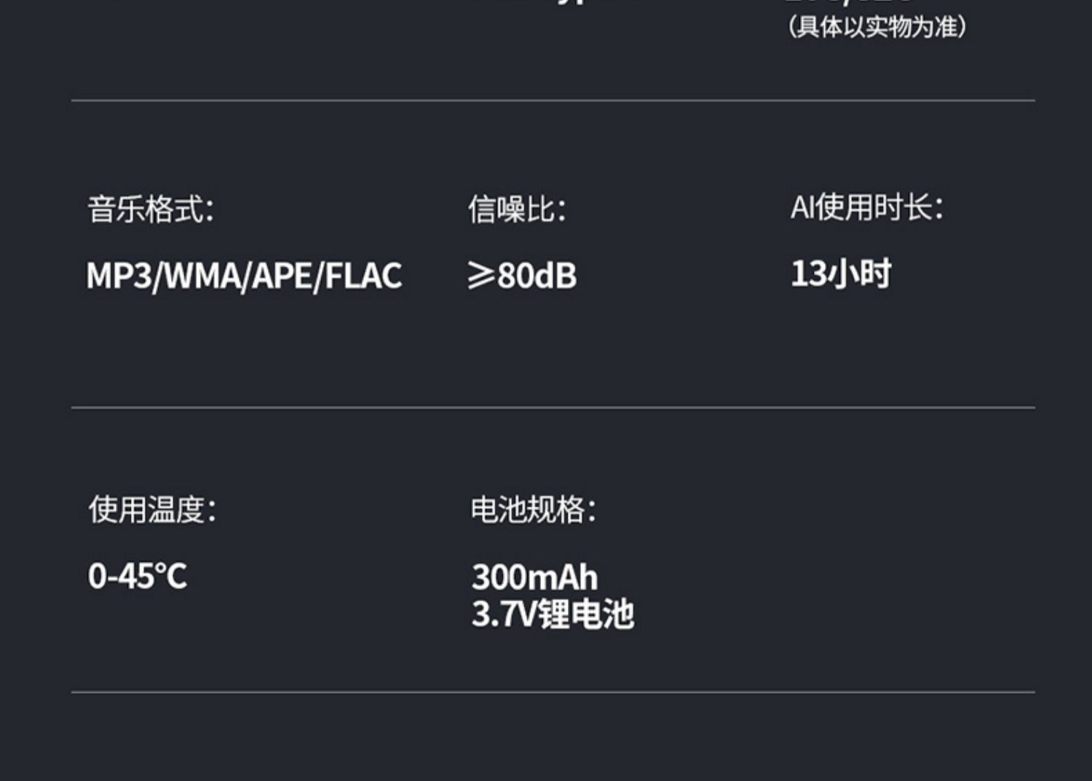Click the divider line above 使用温度
1092x781 pixels.
click(x=553, y=407)
